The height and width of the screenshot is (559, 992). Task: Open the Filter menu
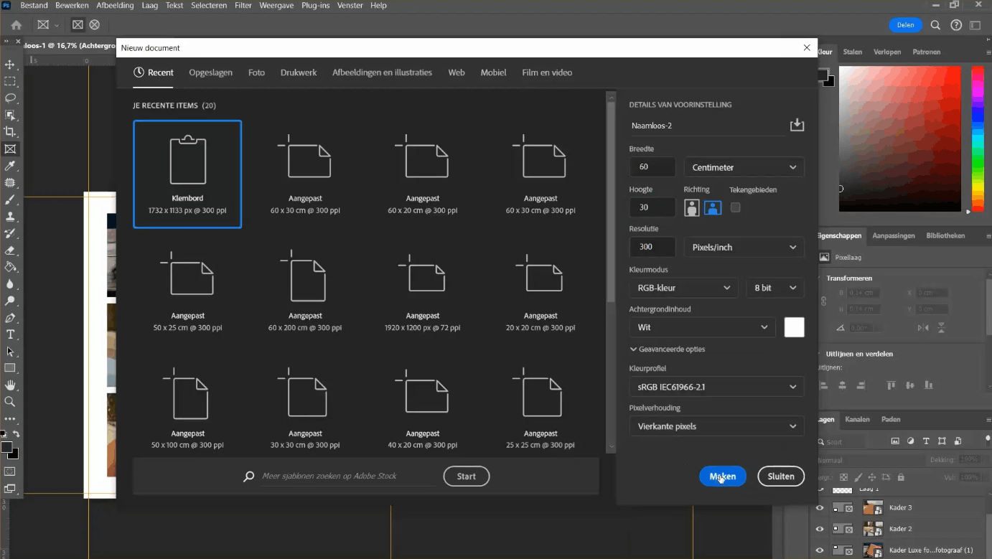point(243,5)
